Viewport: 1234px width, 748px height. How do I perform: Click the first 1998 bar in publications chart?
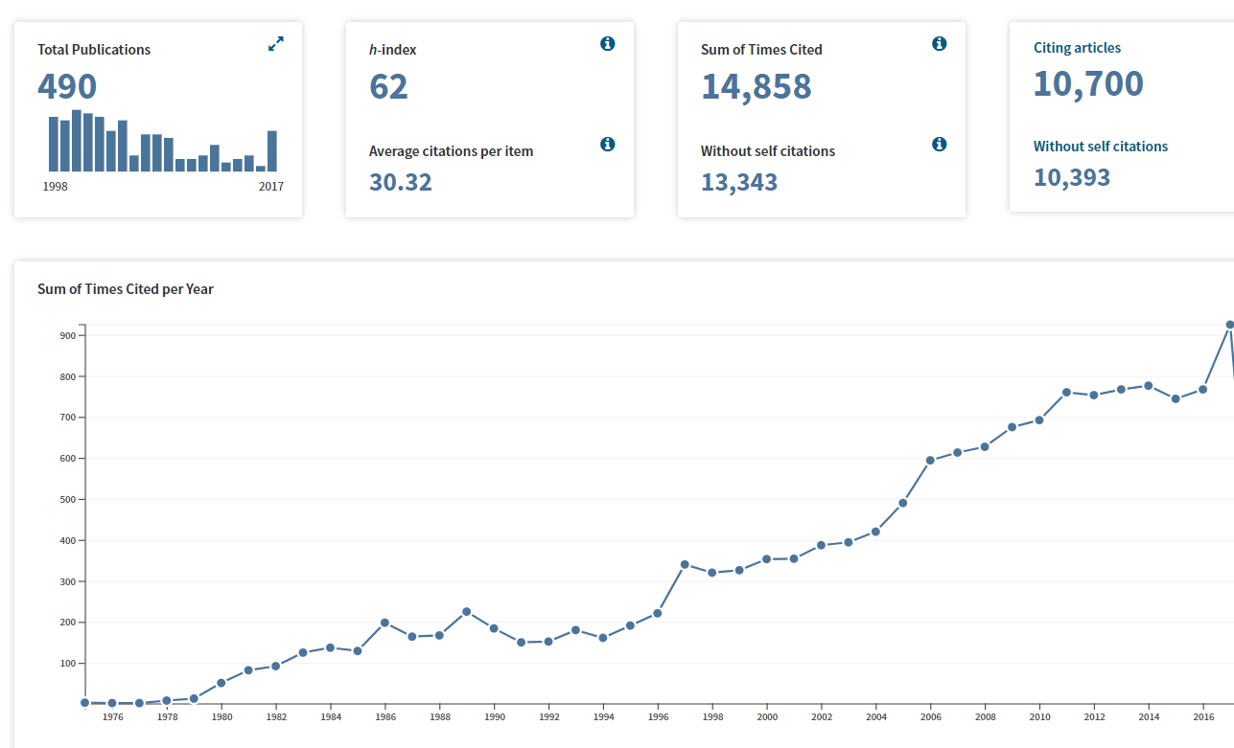(54, 144)
